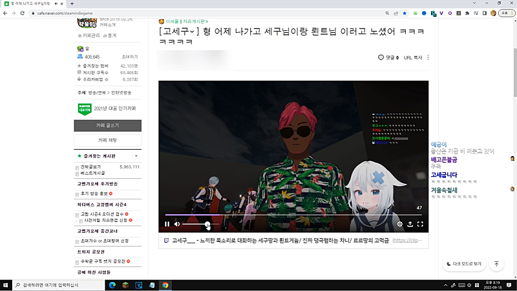Click URL 복사 to copy link
This screenshot has width=517, height=291.
413,57
